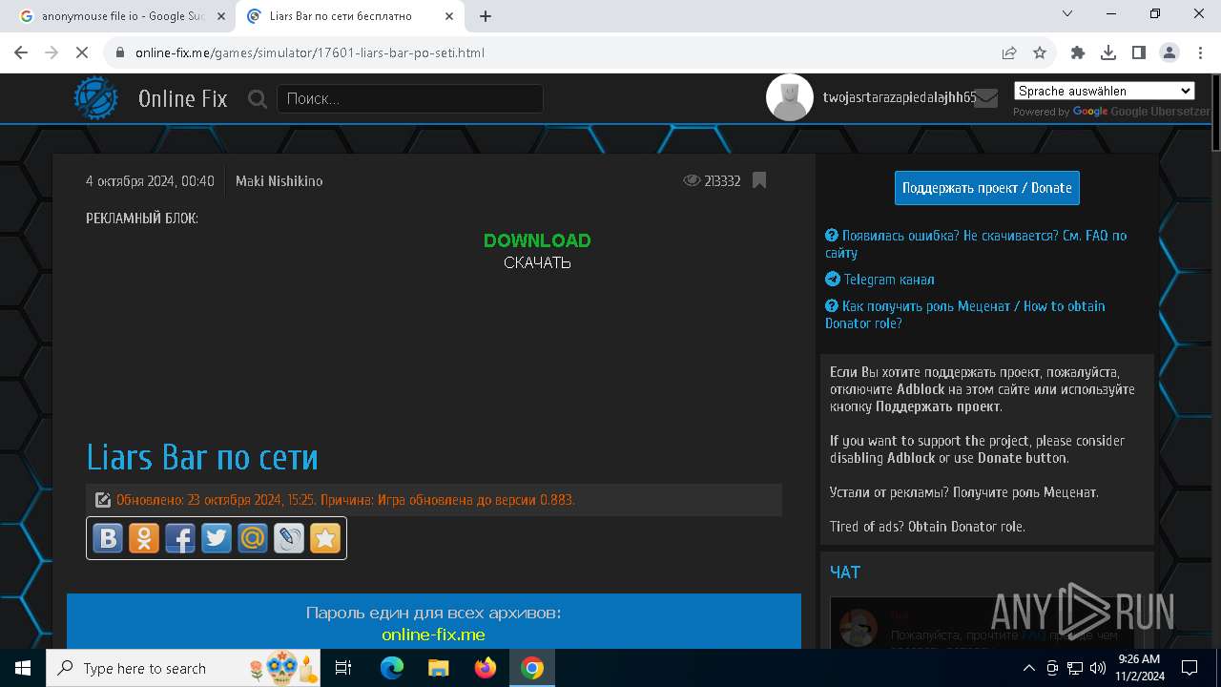1221x687 pixels.
Task: Bookmark this tab with the star
Action: (x=1040, y=52)
